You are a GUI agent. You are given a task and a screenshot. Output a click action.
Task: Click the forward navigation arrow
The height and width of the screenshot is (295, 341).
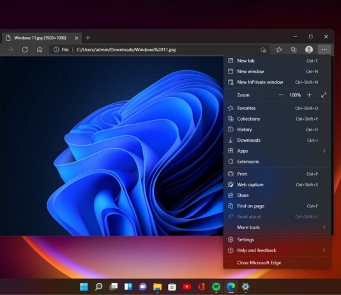(x=10, y=50)
